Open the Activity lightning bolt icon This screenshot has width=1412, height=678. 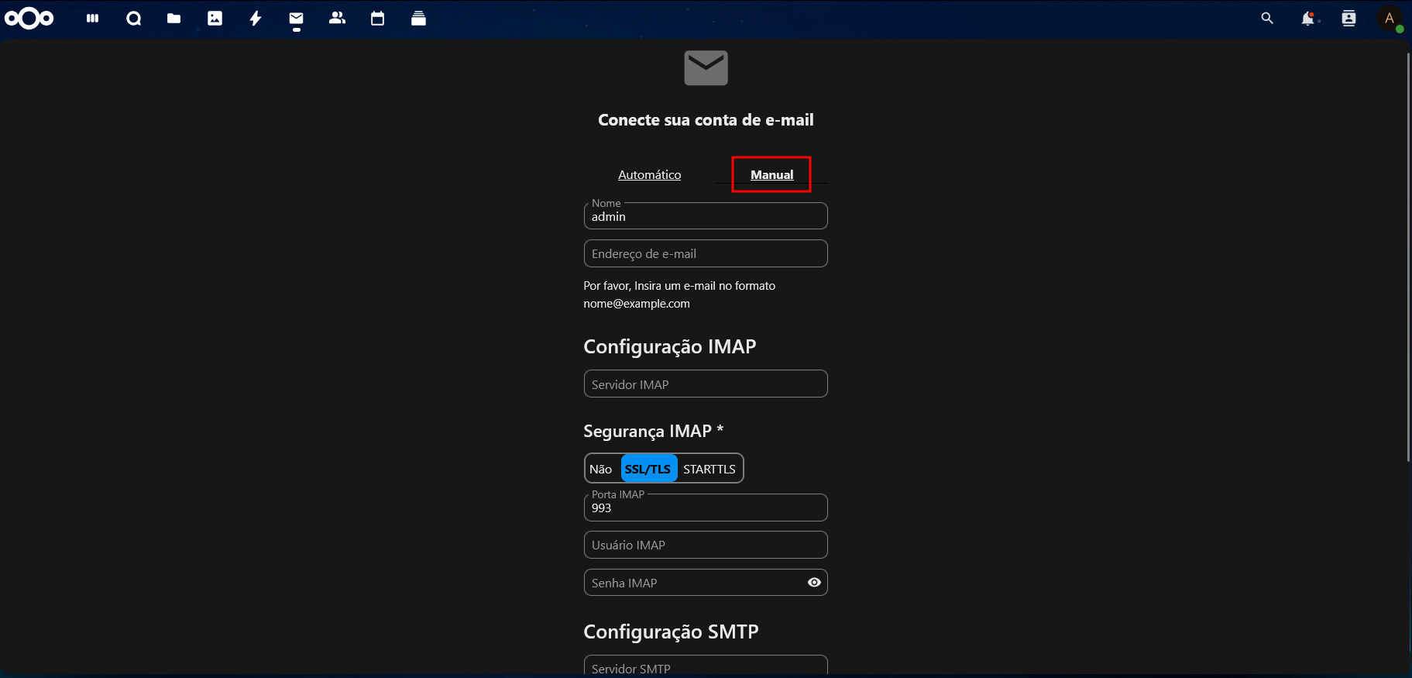(256, 18)
